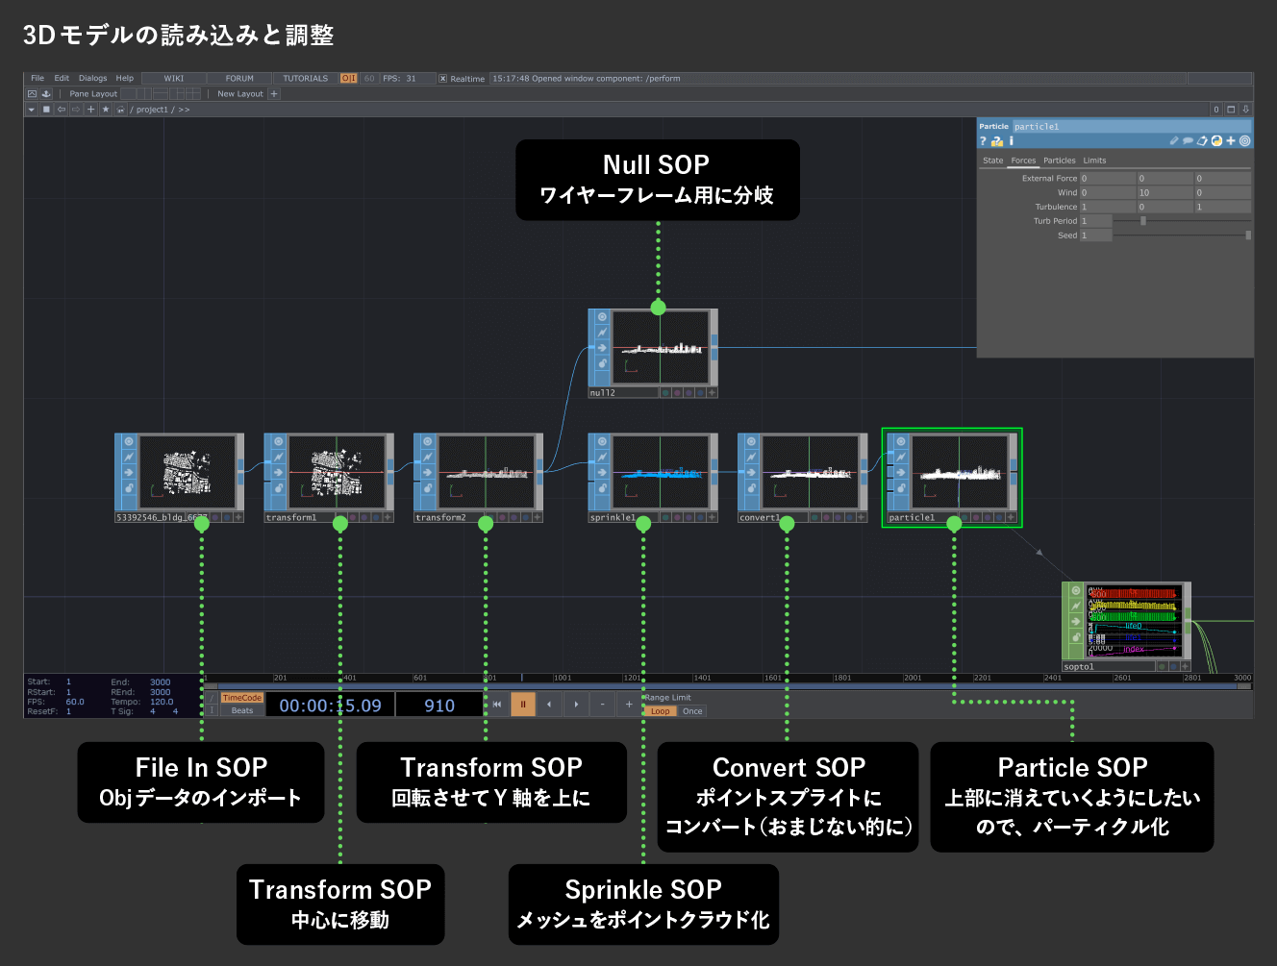Click the back arrow in the path bar

click(x=62, y=110)
